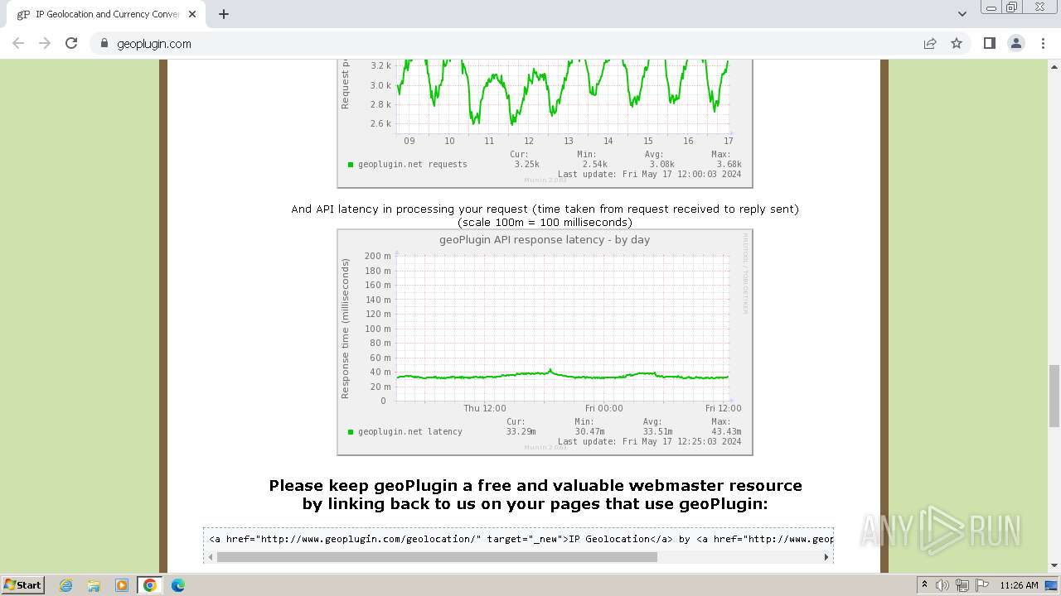Image resolution: width=1061 pixels, height=596 pixels.
Task: Open the browser side panel icon
Action: pyautogui.click(x=989, y=43)
